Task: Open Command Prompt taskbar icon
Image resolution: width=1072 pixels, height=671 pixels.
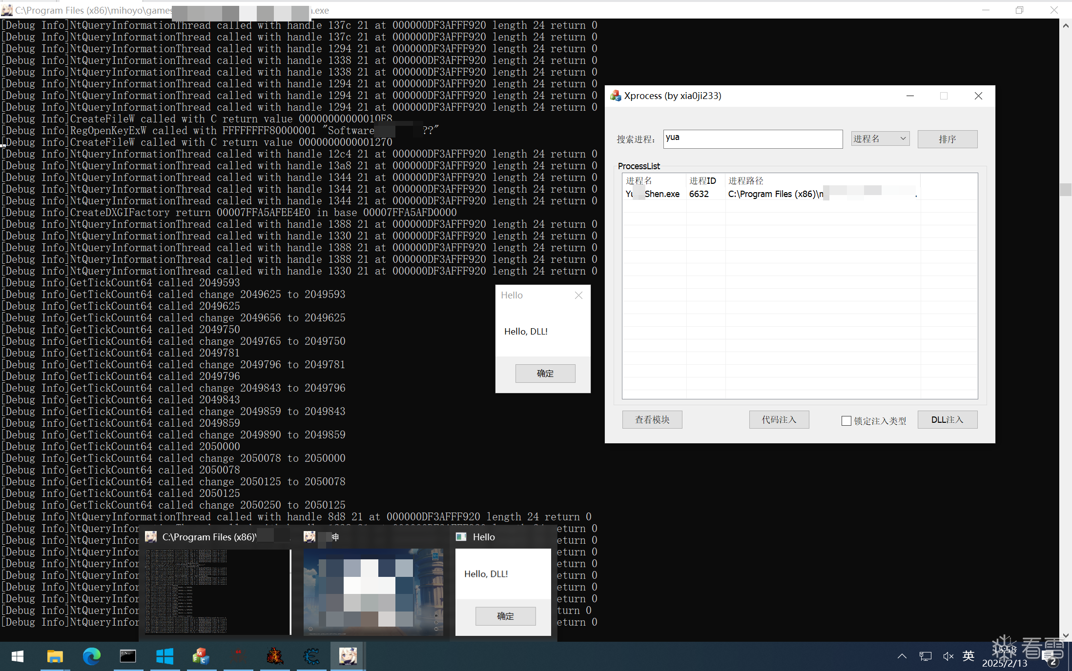Action: [x=128, y=656]
